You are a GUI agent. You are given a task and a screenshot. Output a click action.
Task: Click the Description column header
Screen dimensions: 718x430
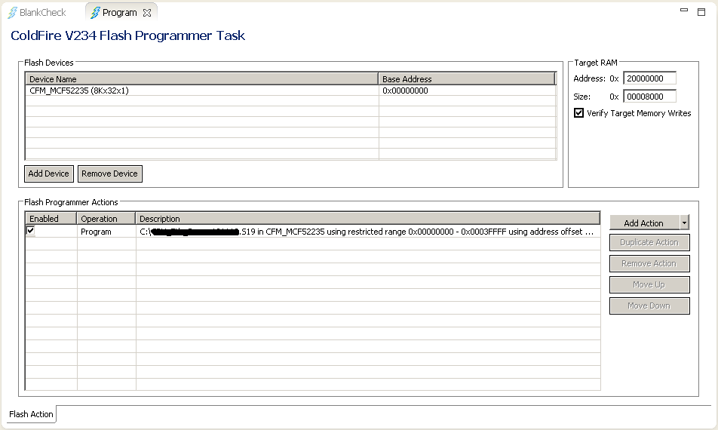point(368,219)
